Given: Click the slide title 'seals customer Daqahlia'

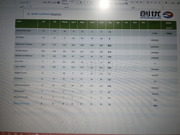Looking at the screenshot, I should pos(46,14).
